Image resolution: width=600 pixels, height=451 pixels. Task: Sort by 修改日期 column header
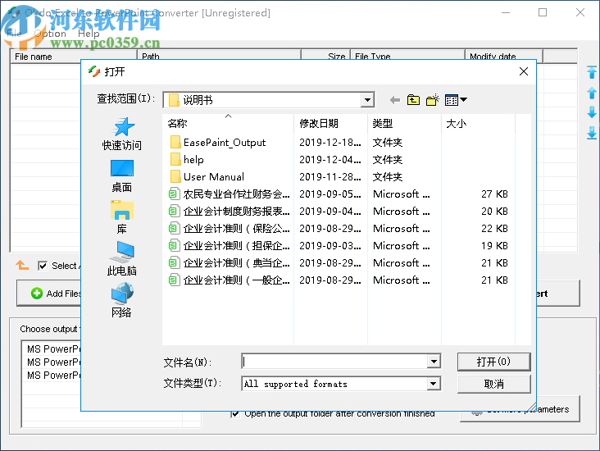(x=330, y=123)
